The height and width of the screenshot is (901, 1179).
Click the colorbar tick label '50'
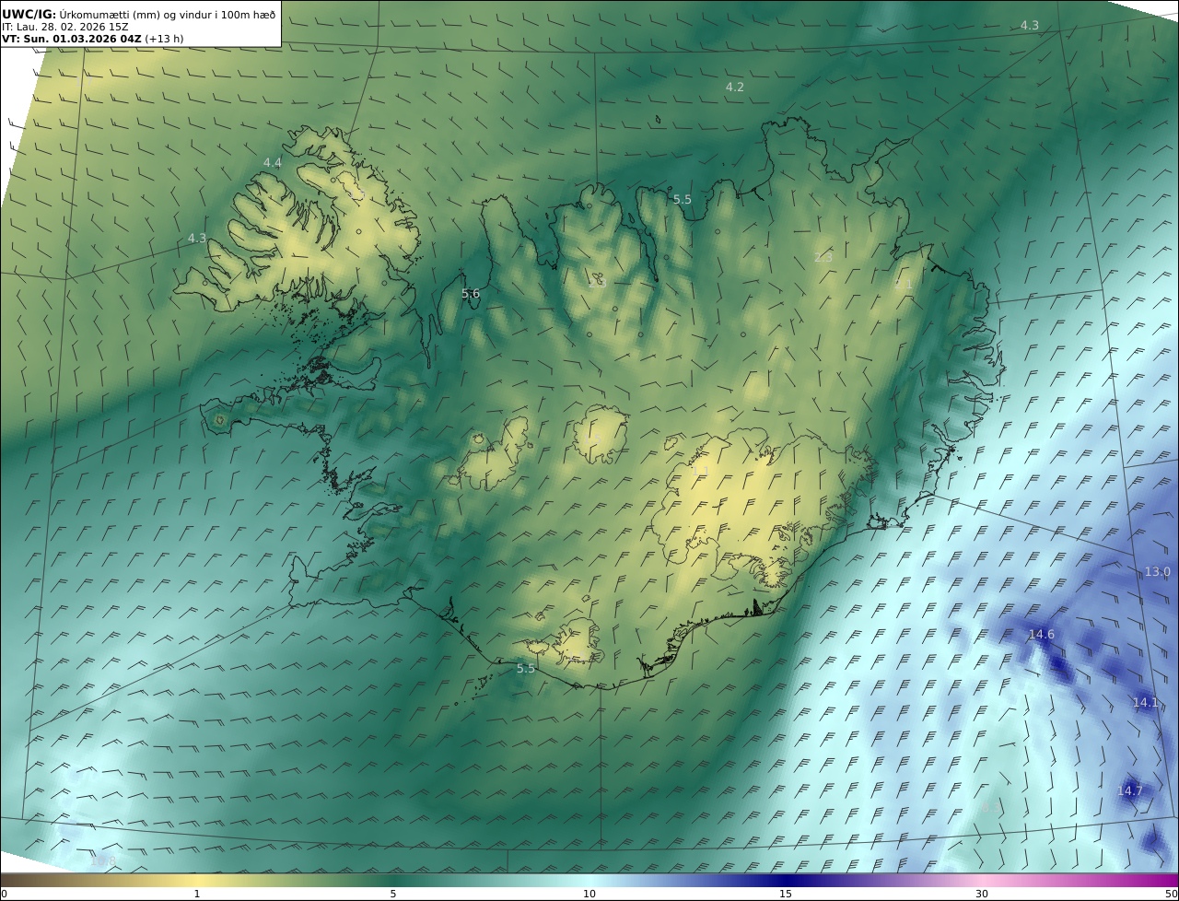pyautogui.click(x=1172, y=894)
